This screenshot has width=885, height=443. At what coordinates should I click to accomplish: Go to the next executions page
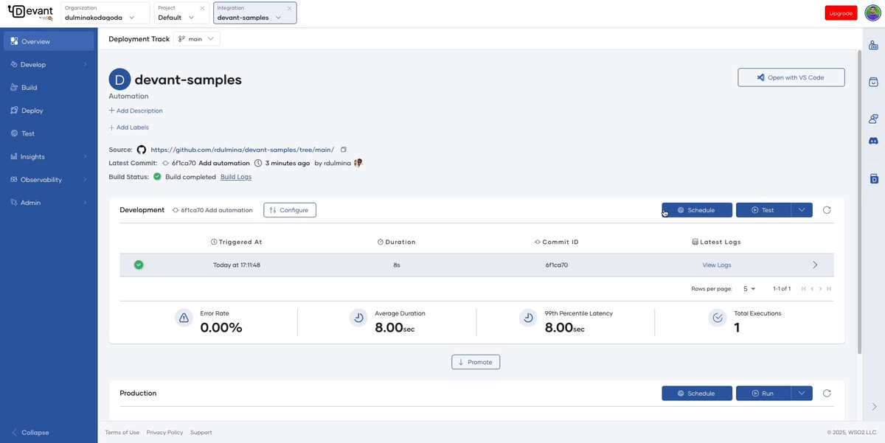820,289
